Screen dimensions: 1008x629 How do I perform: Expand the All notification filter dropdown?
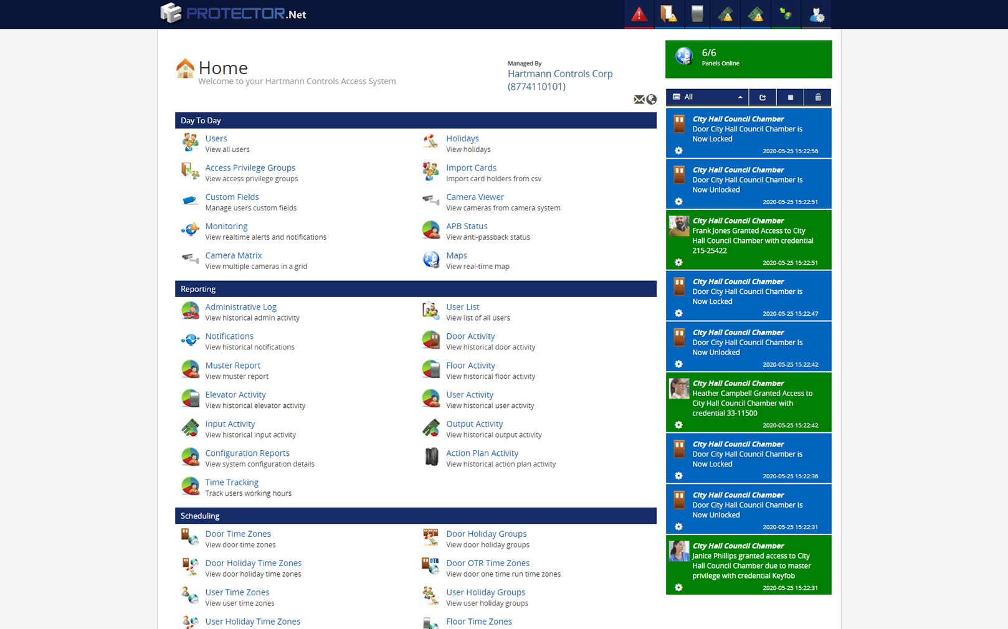[707, 97]
